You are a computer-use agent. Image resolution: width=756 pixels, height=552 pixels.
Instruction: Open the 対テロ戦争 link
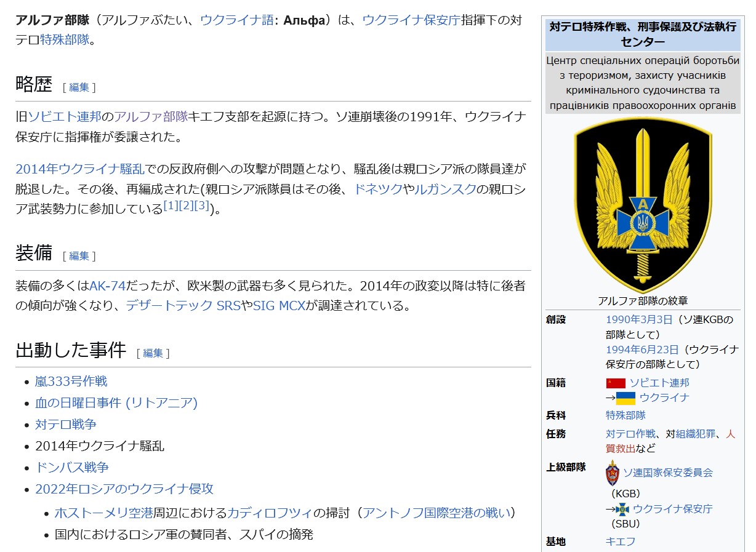pyautogui.click(x=66, y=425)
